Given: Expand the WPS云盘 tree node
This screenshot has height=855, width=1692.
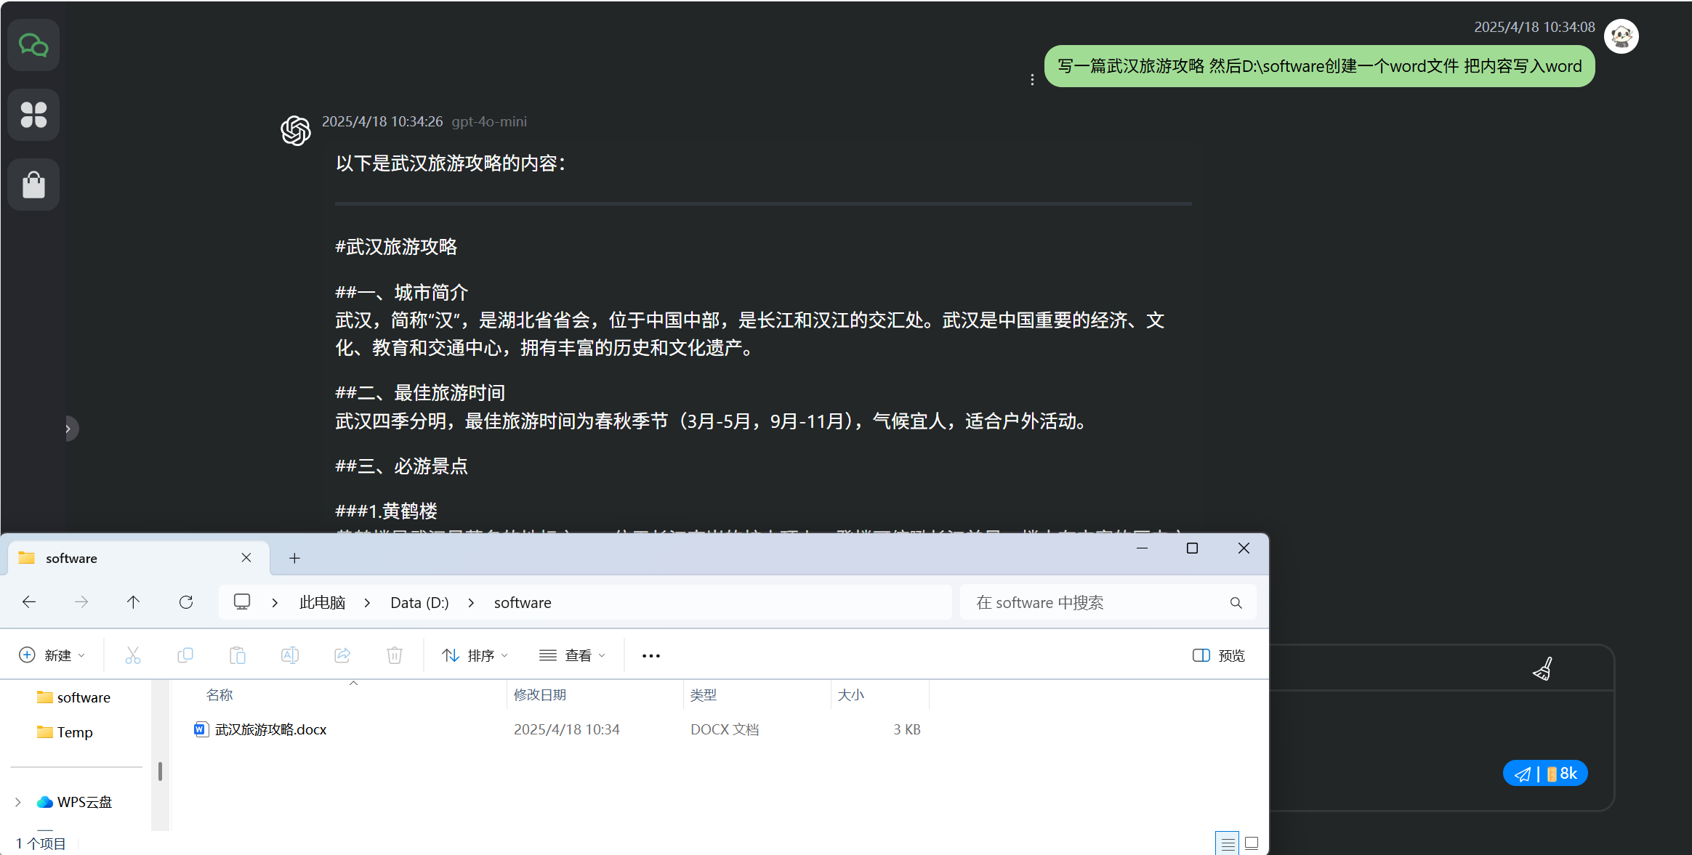Looking at the screenshot, I should 18,802.
